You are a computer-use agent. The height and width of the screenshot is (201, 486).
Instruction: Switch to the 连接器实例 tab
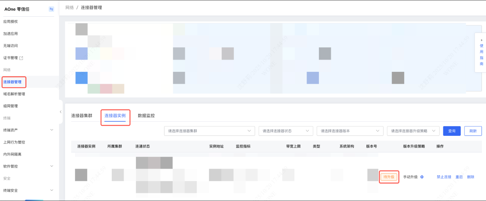click(115, 115)
